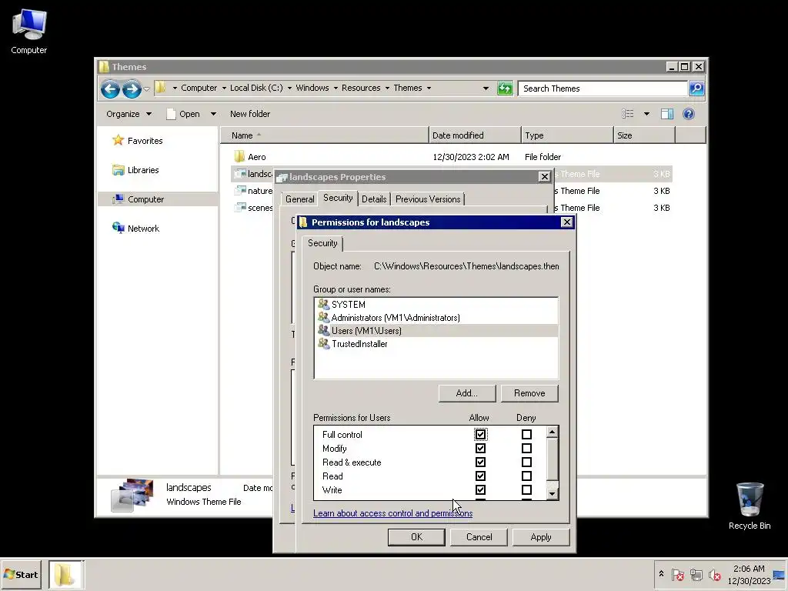
Task: Show hidden tray icons arrow
Action: tap(661, 574)
